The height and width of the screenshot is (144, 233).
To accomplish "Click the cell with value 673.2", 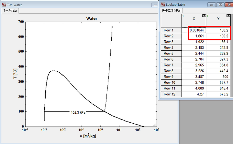I will pos(218,94).
